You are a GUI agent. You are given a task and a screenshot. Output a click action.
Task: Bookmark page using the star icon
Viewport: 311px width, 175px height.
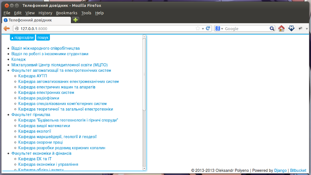(x=198, y=28)
